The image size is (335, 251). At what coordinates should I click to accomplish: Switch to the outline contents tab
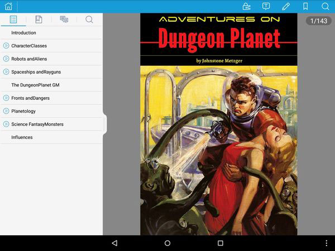click(x=13, y=20)
